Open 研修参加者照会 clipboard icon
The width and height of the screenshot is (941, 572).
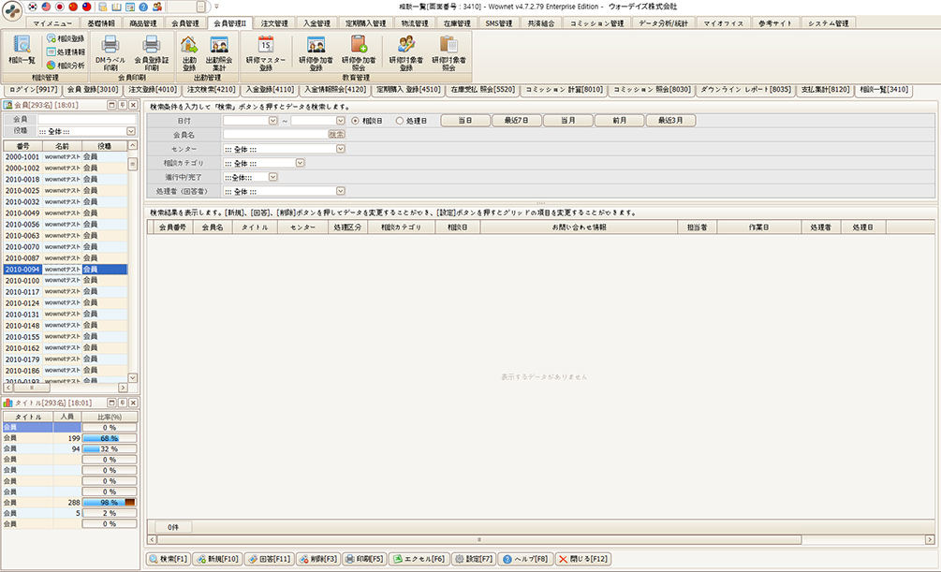pyautogui.click(x=359, y=52)
